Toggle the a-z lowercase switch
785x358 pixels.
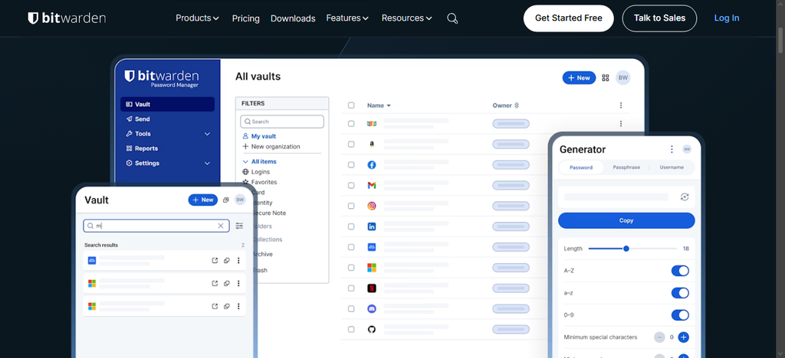680,293
